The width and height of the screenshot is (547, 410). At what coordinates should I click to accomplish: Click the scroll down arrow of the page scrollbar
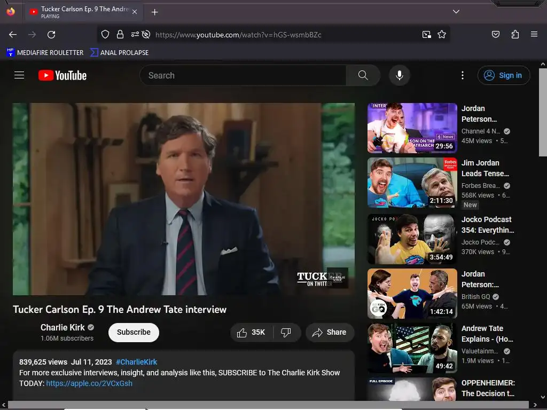tap(543, 397)
